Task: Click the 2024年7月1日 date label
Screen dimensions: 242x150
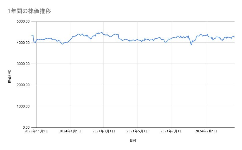Action: click(x=172, y=132)
